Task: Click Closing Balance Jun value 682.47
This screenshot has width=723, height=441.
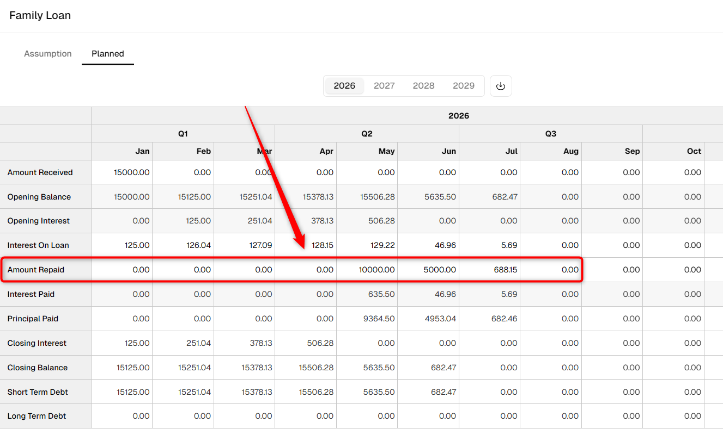Action: 443,368
